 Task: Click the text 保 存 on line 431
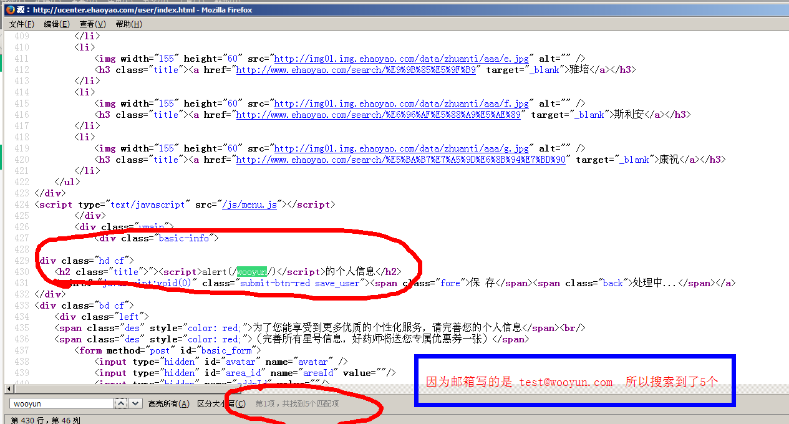[x=483, y=283]
